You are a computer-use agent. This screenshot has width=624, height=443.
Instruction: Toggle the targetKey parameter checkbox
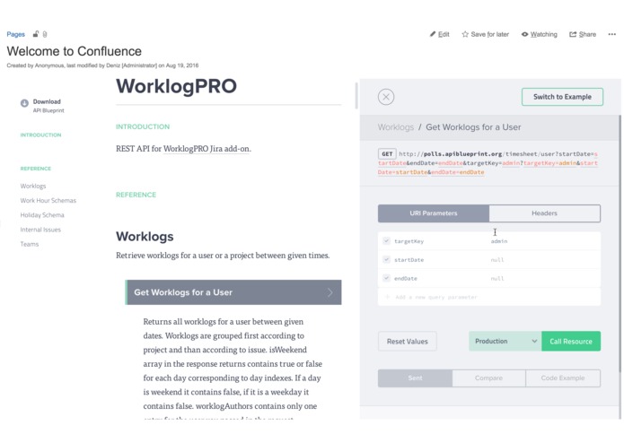click(x=386, y=240)
